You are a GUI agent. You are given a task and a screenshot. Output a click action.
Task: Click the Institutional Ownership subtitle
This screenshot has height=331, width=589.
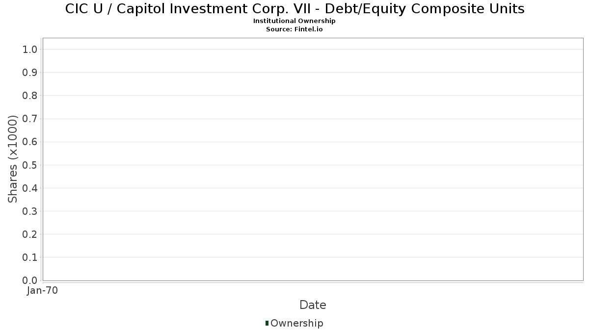click(x=294, y=21)
